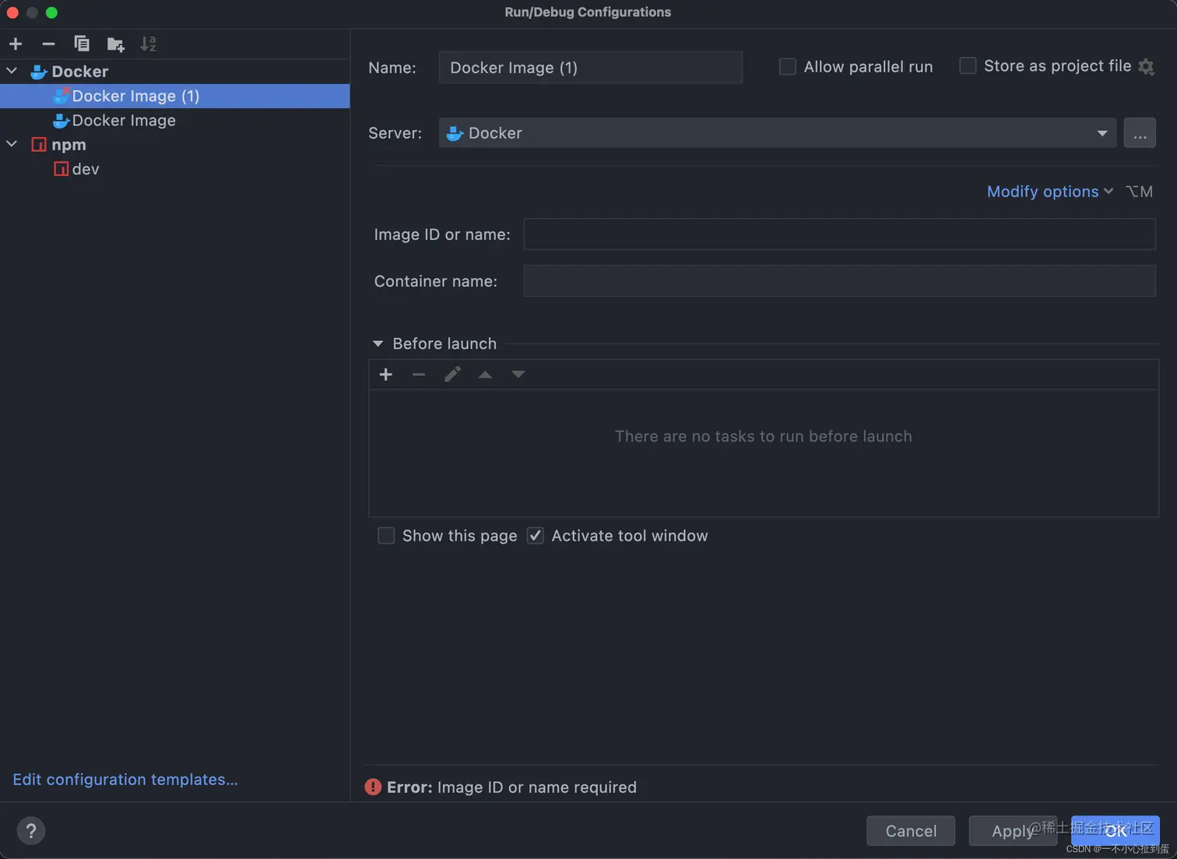Select the Docker Image configuration
This screenshot has width=1177, height=859.
click(x=174, y=121)
